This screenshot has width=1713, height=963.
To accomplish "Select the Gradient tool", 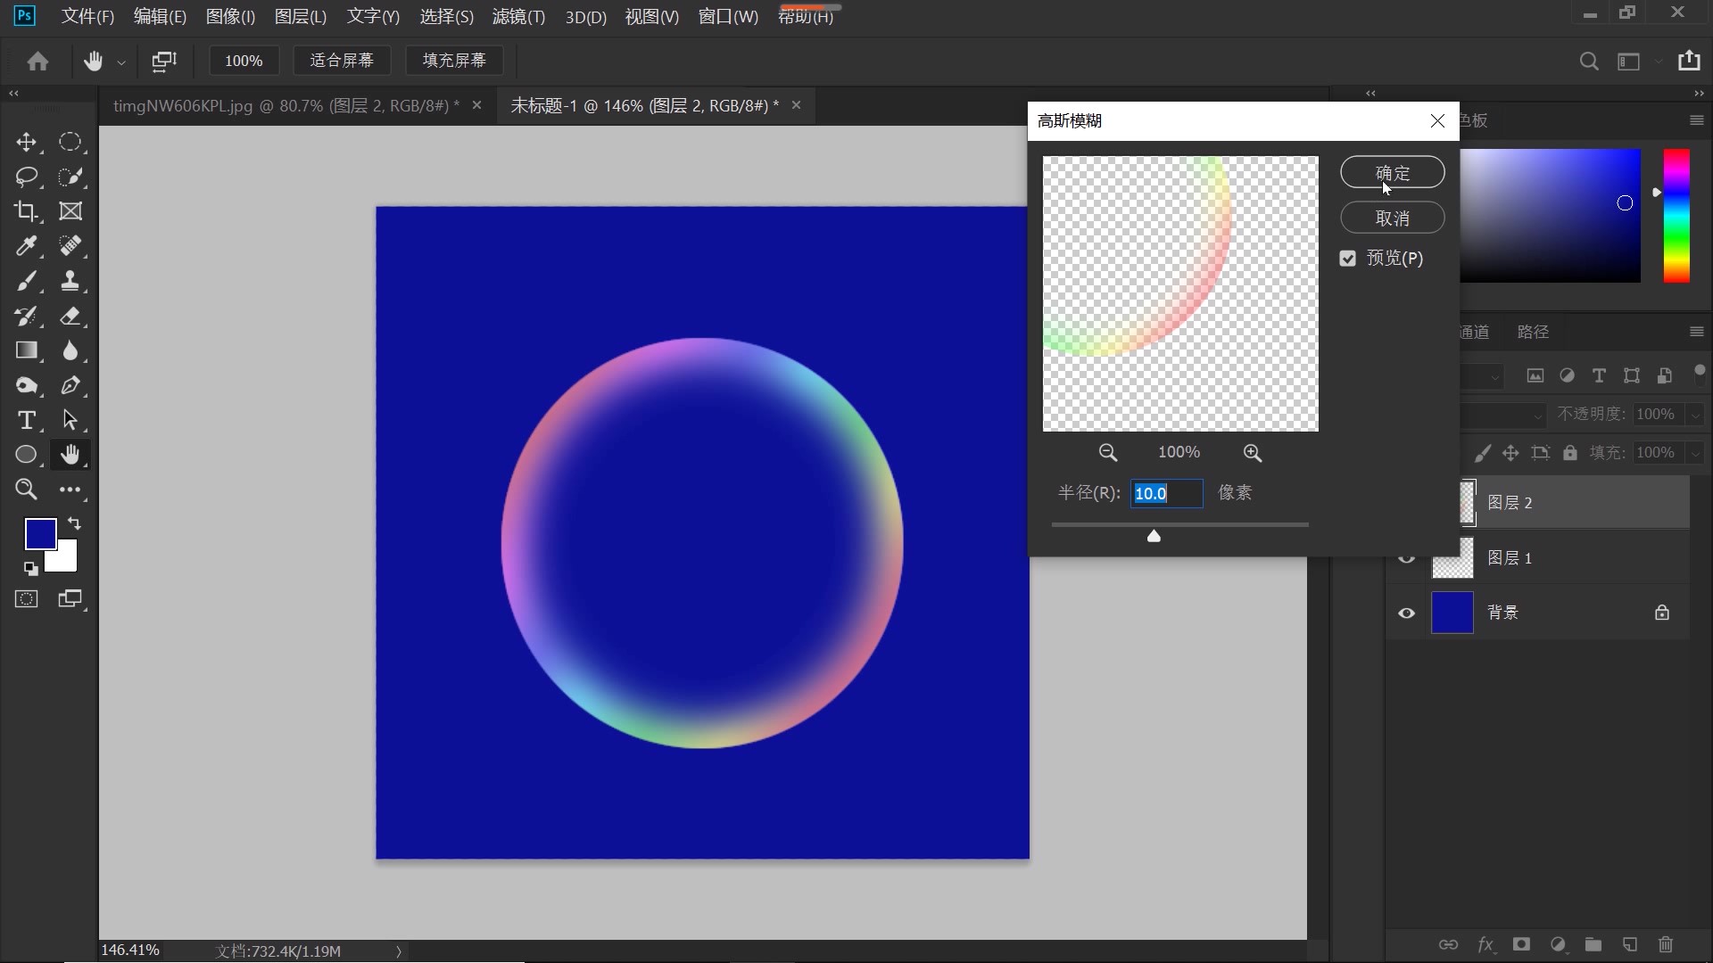I will pos(26,350).
